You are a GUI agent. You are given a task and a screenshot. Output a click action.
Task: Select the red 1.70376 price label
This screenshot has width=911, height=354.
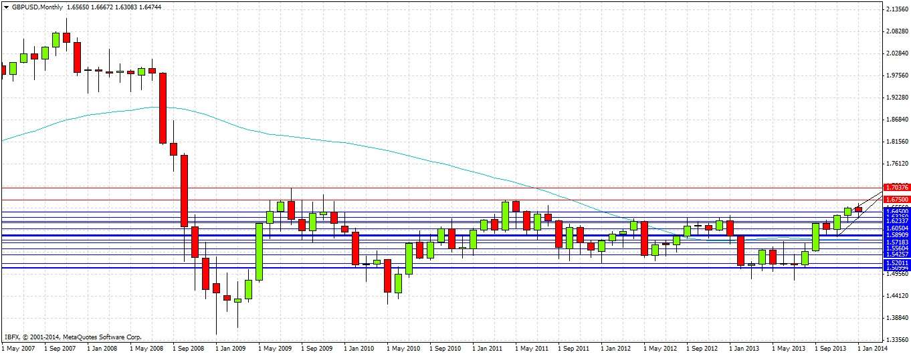896,188
